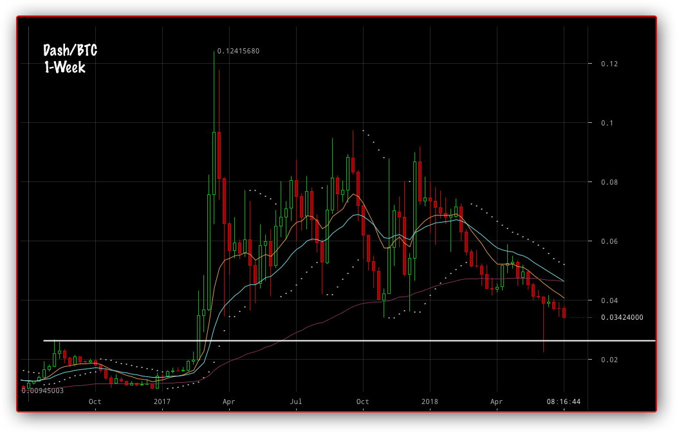The height and width of the screenshot is (433, 677).
Task: Click the 1-Week timeframe label
Action: (x=65, y=68)
